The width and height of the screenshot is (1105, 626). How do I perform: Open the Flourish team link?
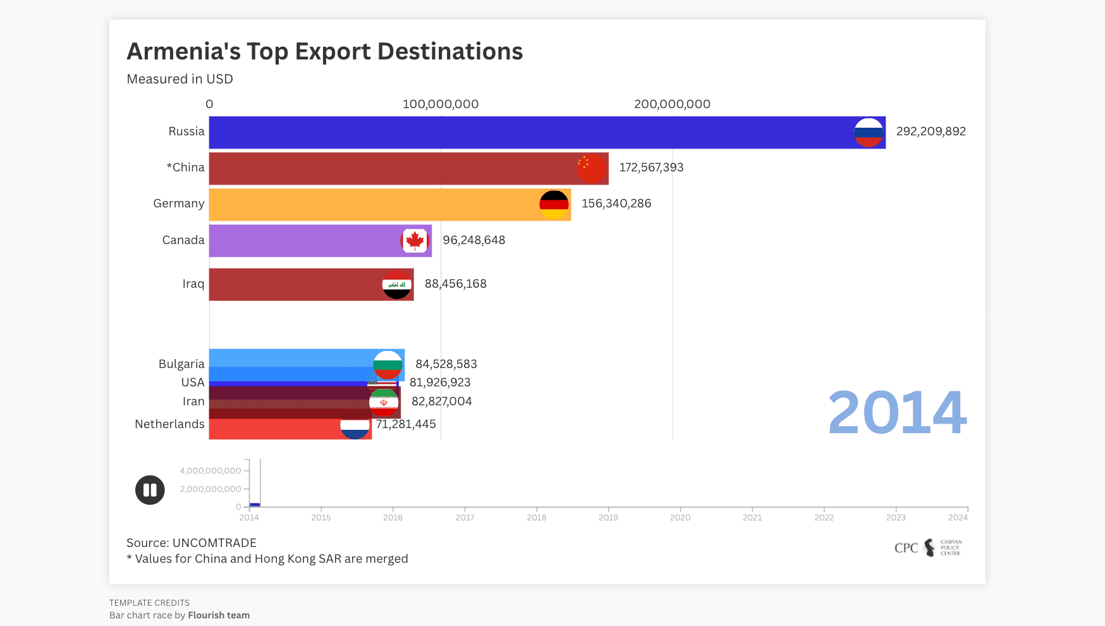click(219, 615)
